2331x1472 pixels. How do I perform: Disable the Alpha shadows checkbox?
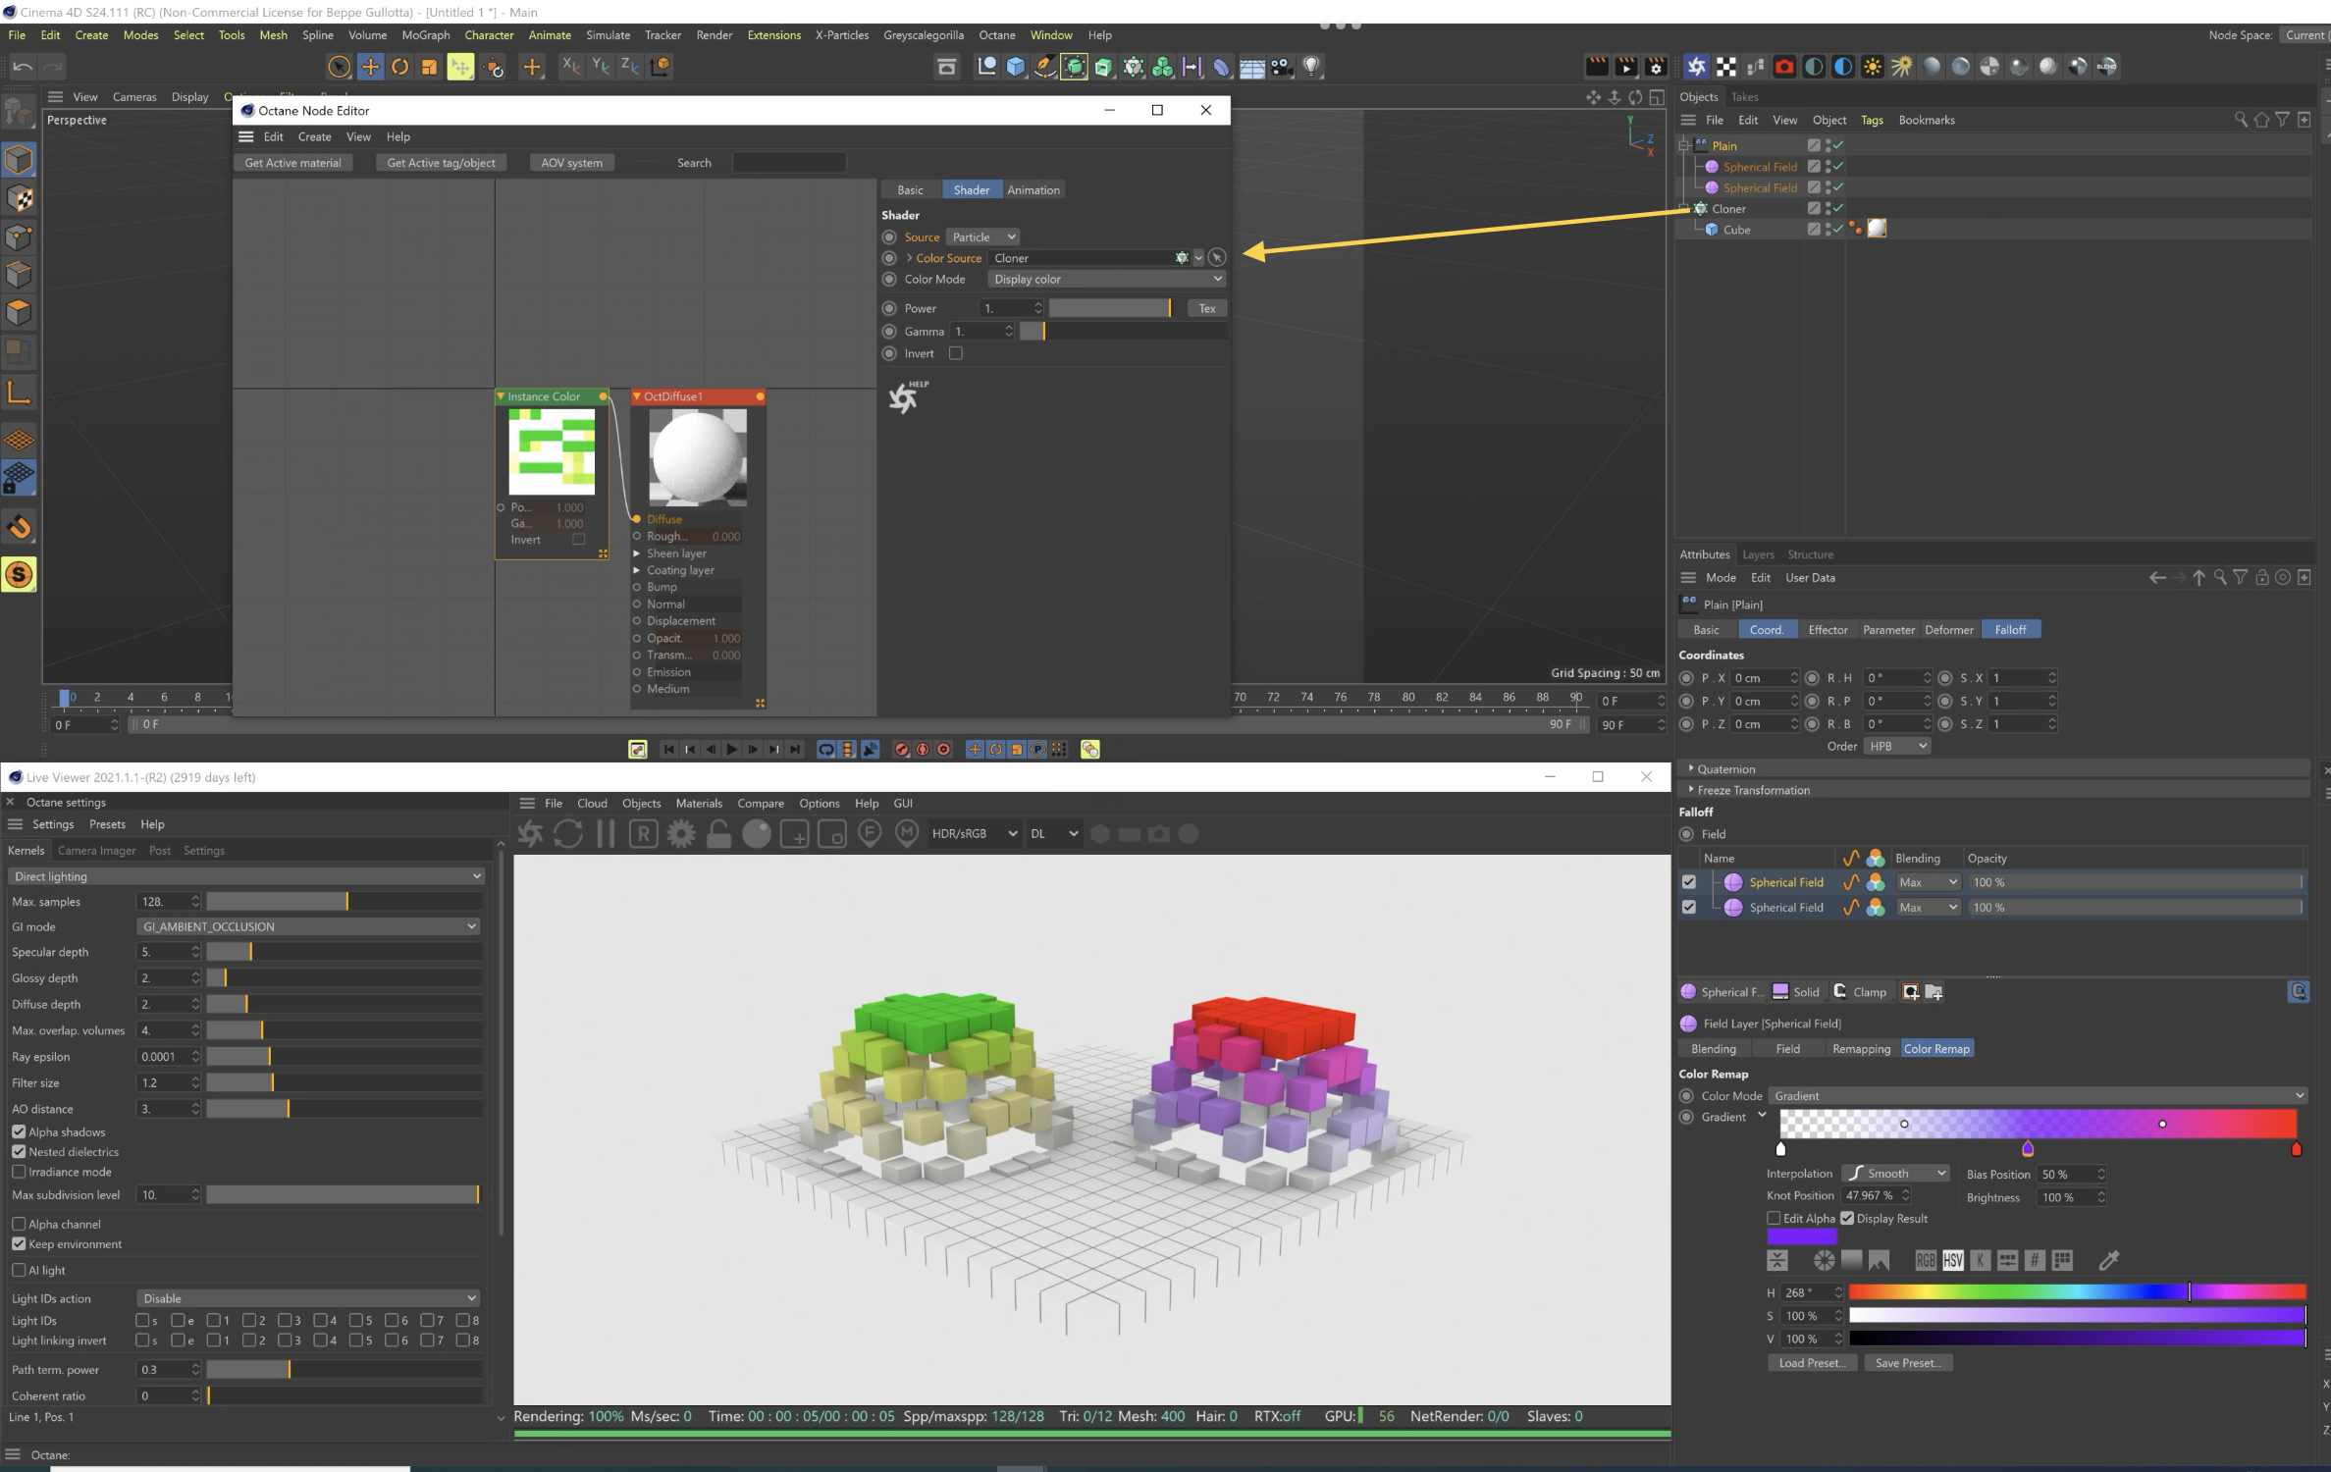tap(19, 1131)
